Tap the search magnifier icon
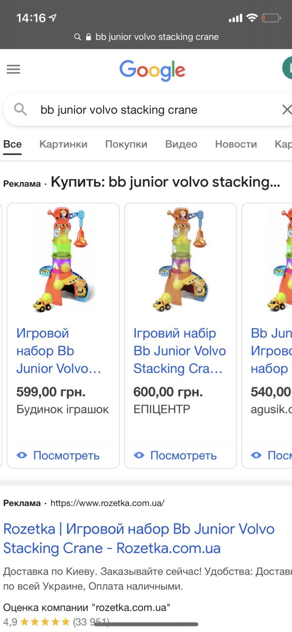The image size is (292, 632). click(20, 110)
